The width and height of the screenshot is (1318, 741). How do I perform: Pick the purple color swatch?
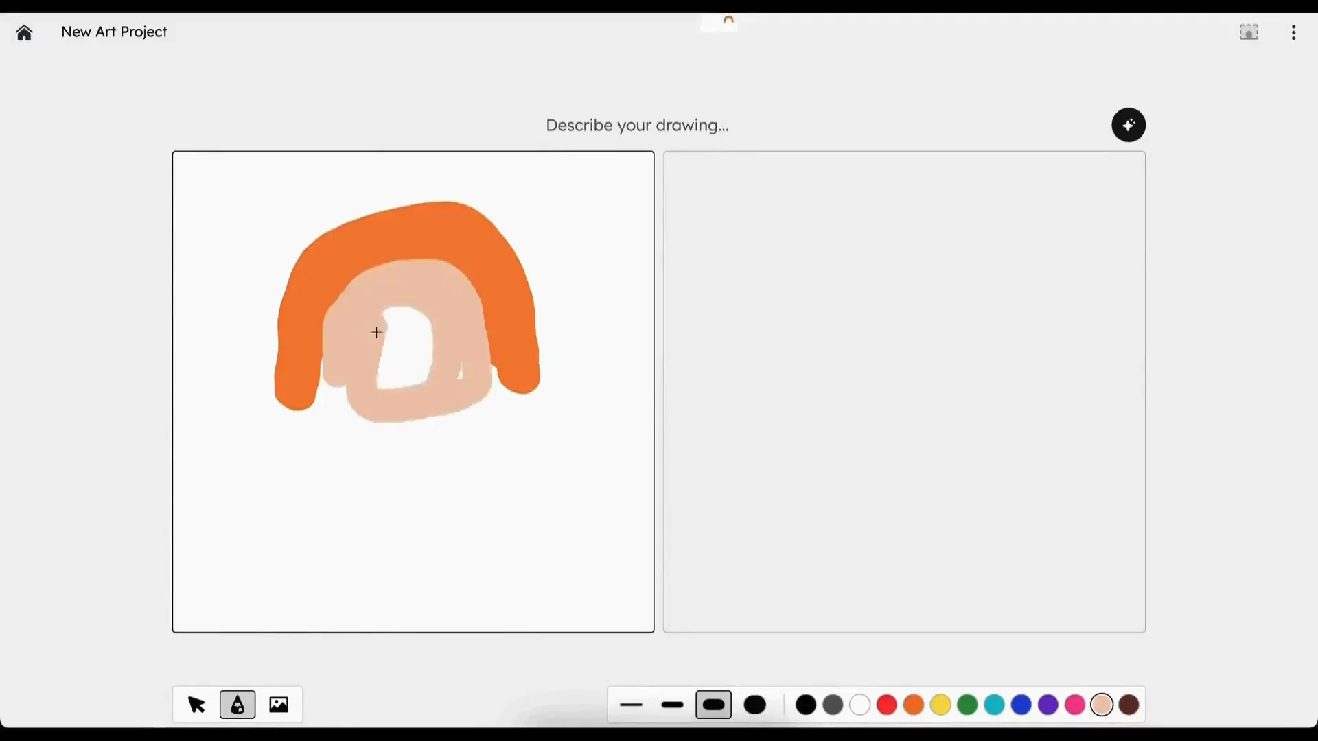(x=1048, y=705)
